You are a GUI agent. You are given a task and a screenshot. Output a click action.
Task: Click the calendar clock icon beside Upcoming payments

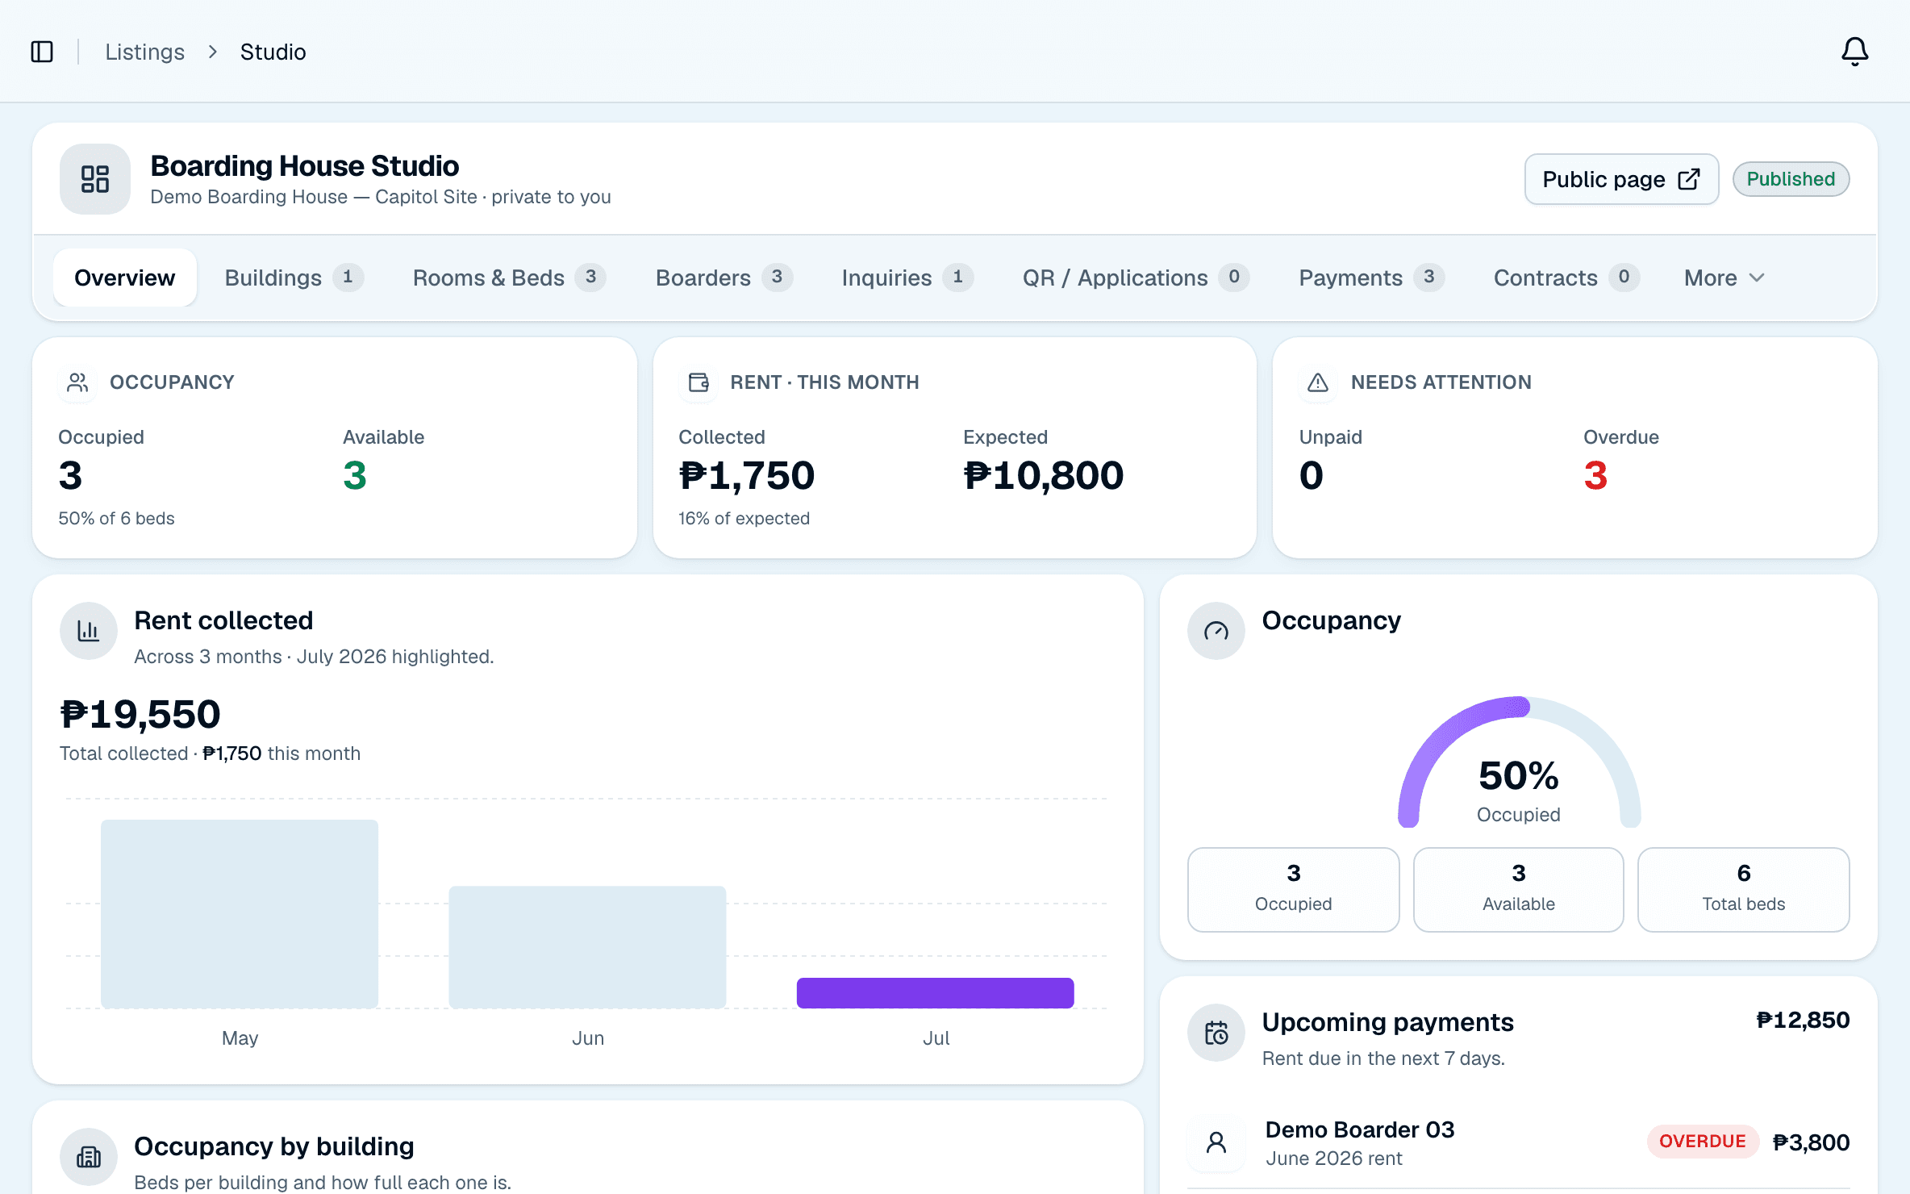point(1216,1033)
